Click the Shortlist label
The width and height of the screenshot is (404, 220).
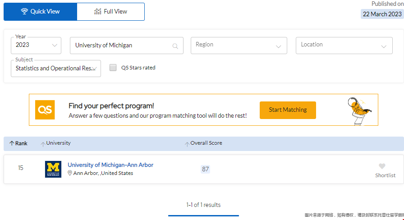click(x=385, y=175)
